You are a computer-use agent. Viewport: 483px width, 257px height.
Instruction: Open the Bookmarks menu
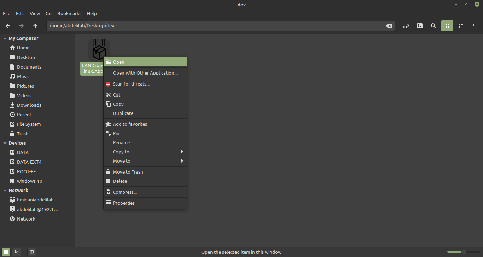[69, 13]
